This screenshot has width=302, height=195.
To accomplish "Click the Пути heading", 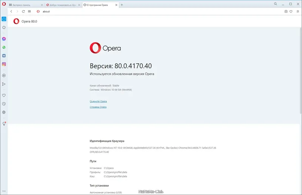I will tap(93, 161).
